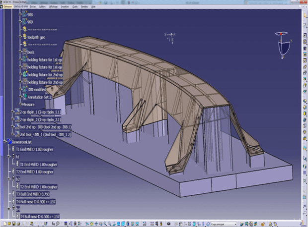
Task: Expand the 'toolpath geo' tree node
Action: [20, 37]
